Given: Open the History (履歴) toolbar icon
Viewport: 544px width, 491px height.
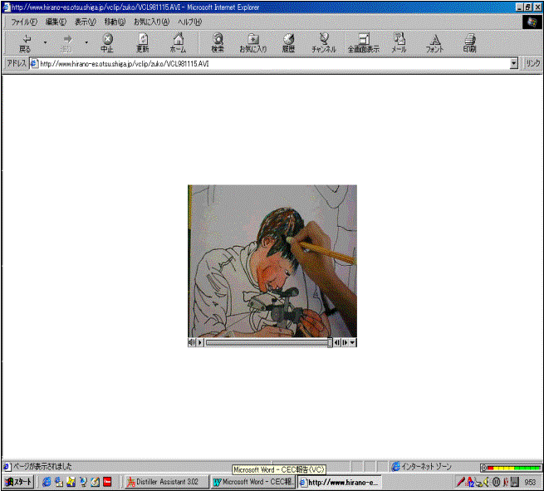Looking at the screenshot, I should 289,43.
